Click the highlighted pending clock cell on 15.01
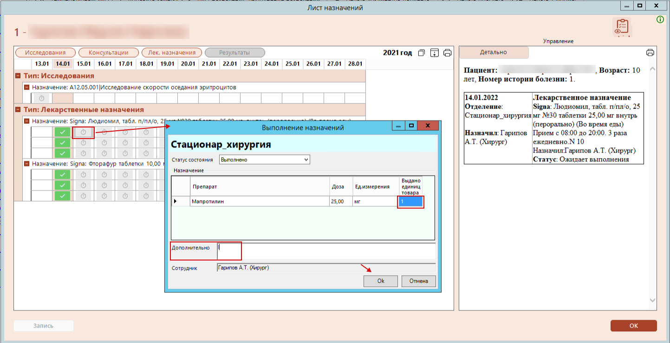Viewport: 670px width, 343px height. (x=84, y=133)
